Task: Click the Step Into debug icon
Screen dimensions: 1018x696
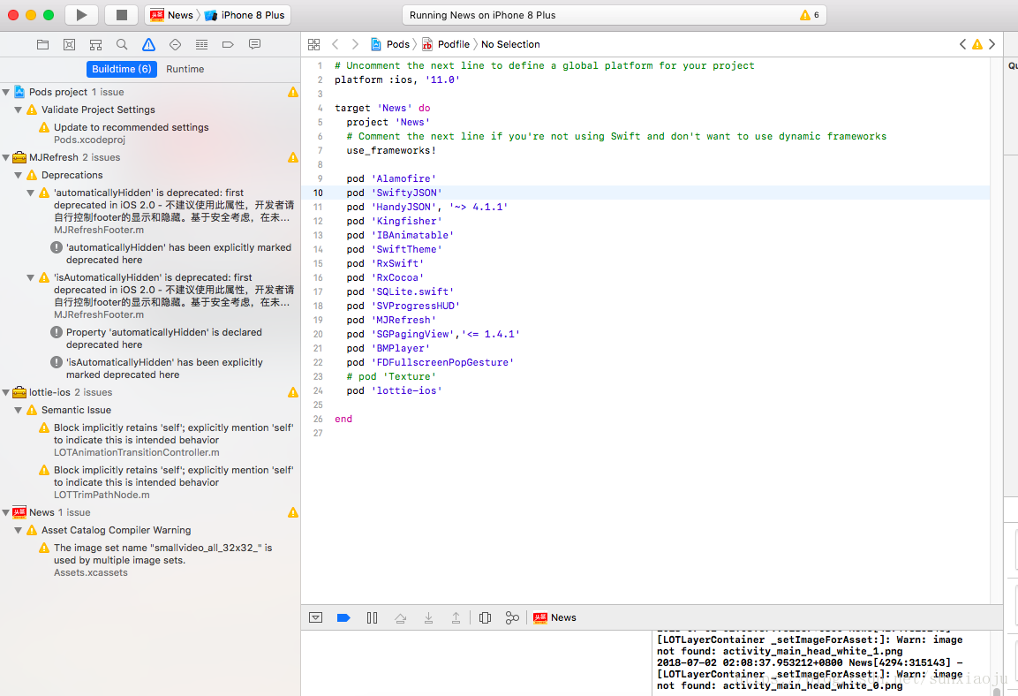Action: tap(428, 617)
